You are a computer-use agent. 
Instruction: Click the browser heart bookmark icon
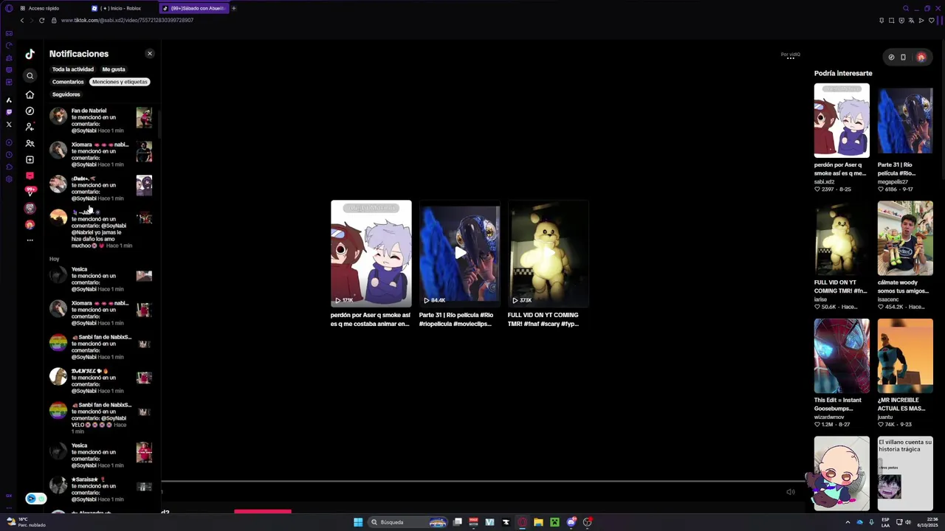click(931, 21)
